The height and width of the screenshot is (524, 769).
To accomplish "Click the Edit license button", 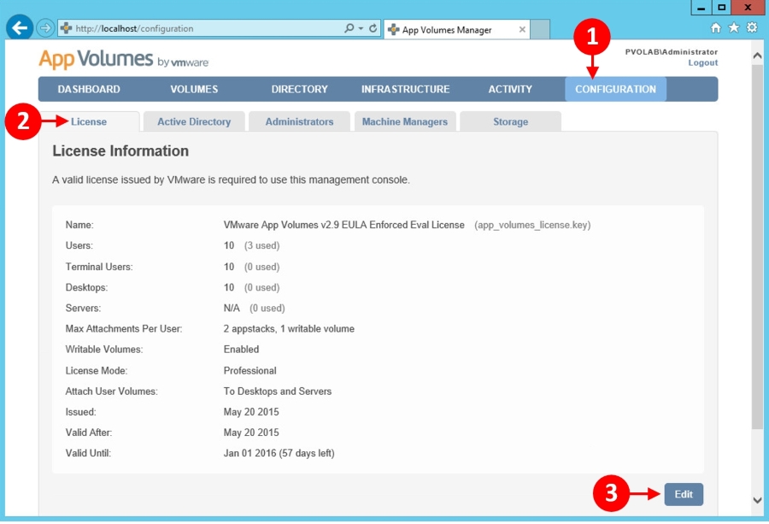I will click(684, 494).
